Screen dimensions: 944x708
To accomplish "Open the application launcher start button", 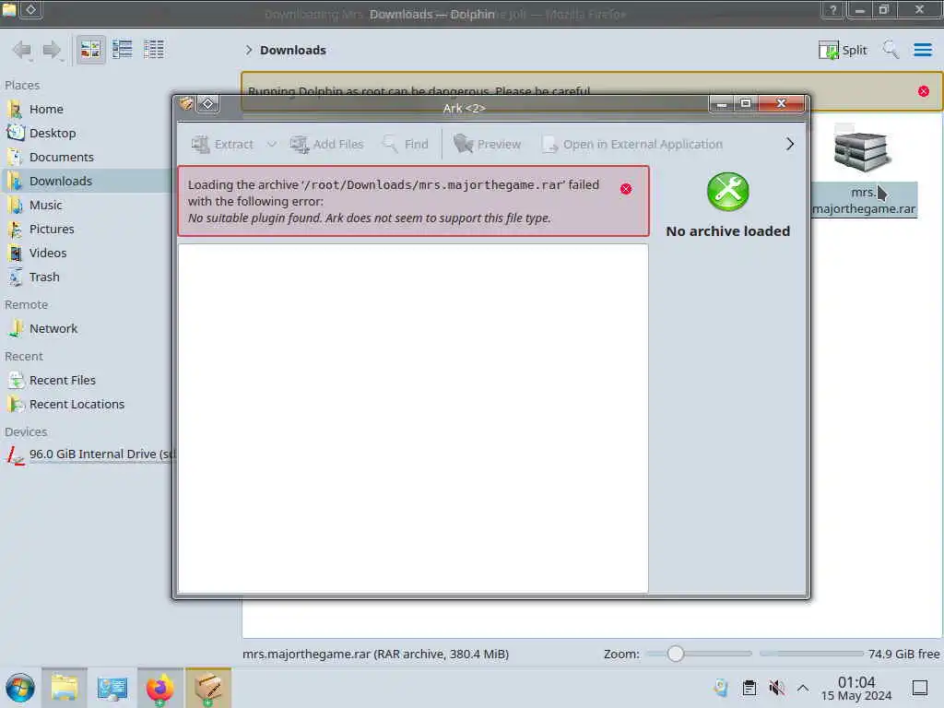I will (20, 688).
